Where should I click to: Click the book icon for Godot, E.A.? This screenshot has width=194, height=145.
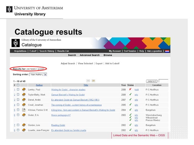24,115
